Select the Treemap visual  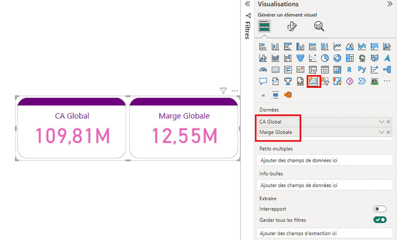click(350, 58)
